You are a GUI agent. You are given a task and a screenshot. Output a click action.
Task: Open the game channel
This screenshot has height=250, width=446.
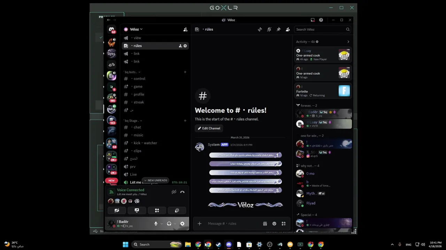[155, 87]
